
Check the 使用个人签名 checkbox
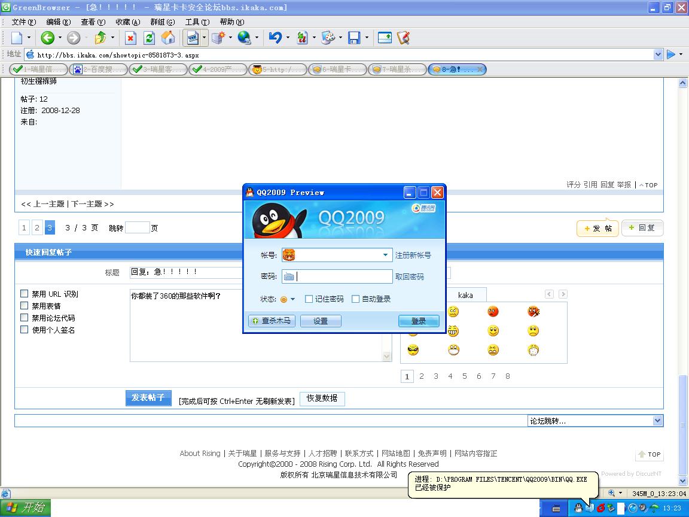(x=24, y=329)
